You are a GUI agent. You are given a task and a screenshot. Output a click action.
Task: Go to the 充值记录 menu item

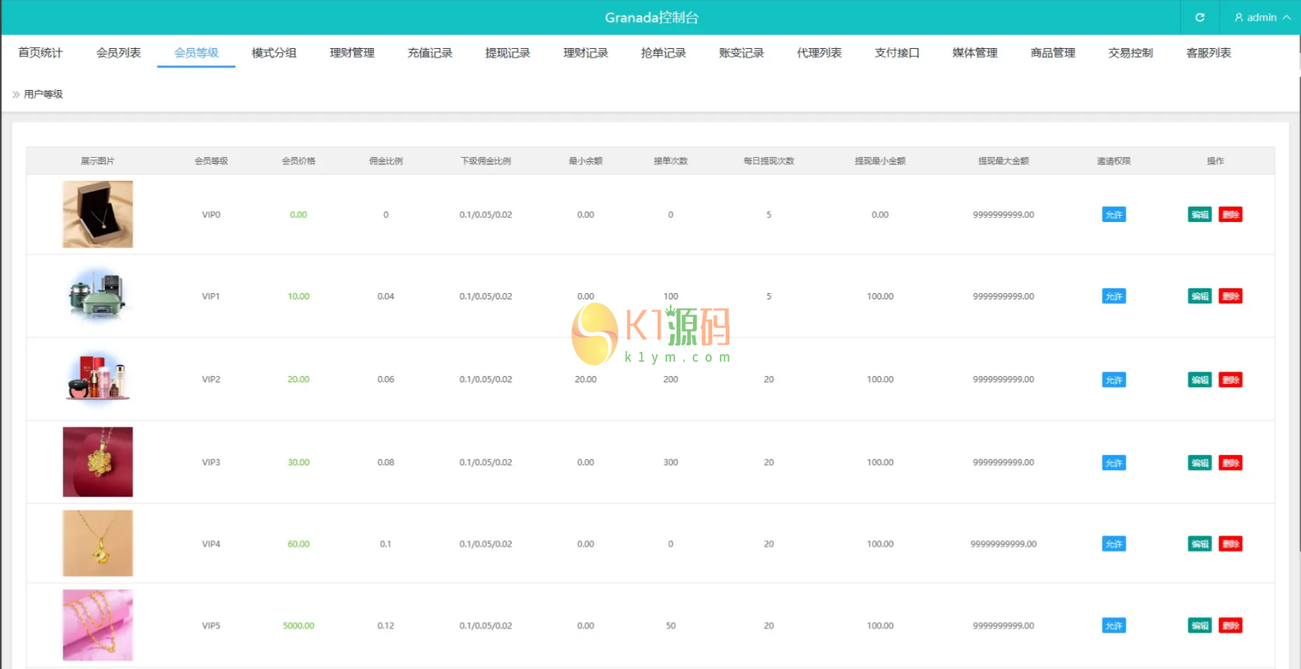430,53
